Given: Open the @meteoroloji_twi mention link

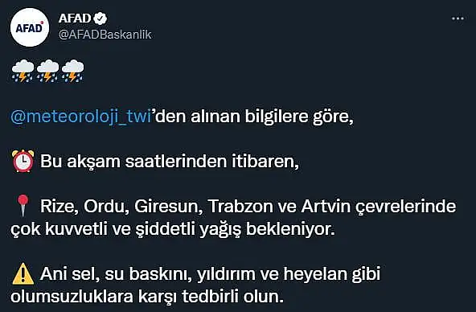Looking at the screenshot, I should (80, 117).
